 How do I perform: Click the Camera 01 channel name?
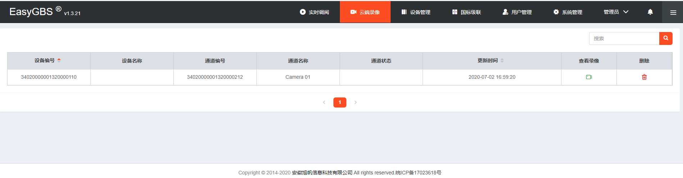tap(298, 77)
